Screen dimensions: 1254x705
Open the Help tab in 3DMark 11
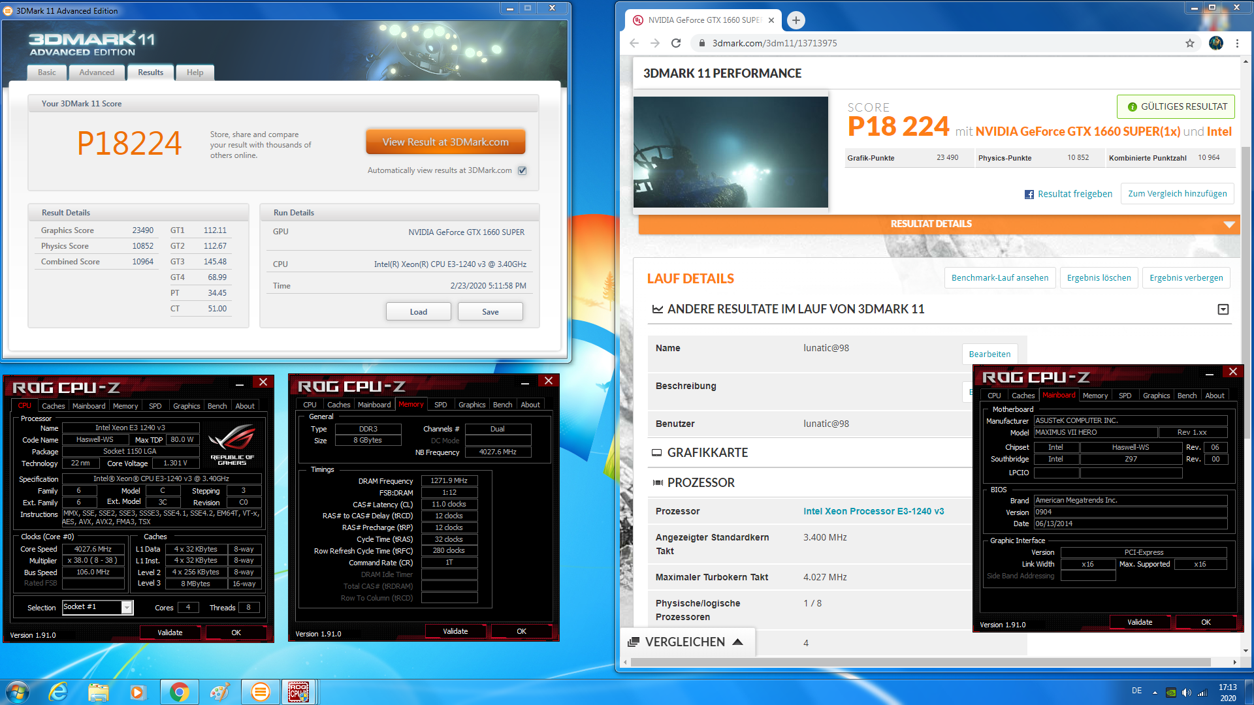(x=195, y=72)
